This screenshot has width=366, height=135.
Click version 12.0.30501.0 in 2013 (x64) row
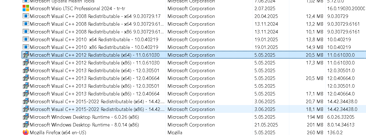point(341,71)
